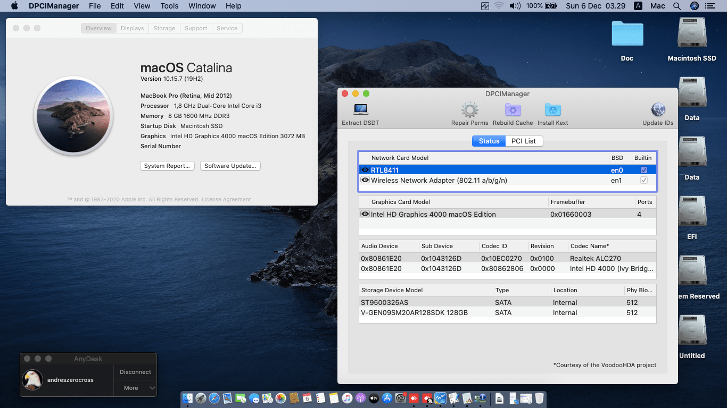Open Install Kext from the toolbar

(x=552, y=114)
